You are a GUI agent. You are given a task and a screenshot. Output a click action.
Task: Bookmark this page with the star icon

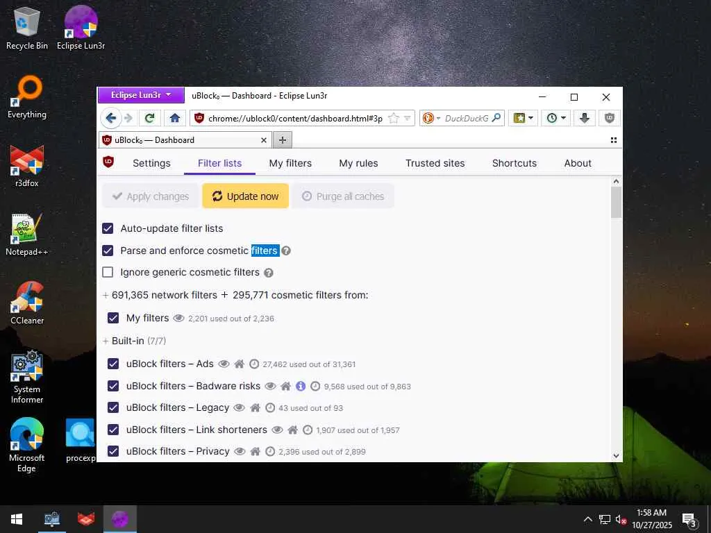click(x=394, y=118)
